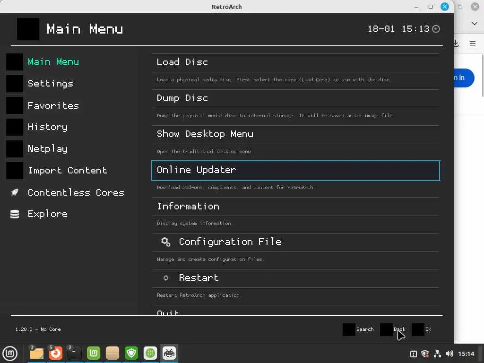Open the Configuration File entry
Image resolution: width=484 pixels, height=363 pixels.
pyautogui.click(x=295, y=242)
